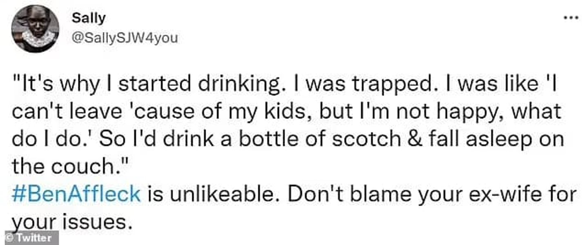This screenshot has width=582, height=245.
Task: Click Sally's profile avatar picture
Action: (35, 29)
